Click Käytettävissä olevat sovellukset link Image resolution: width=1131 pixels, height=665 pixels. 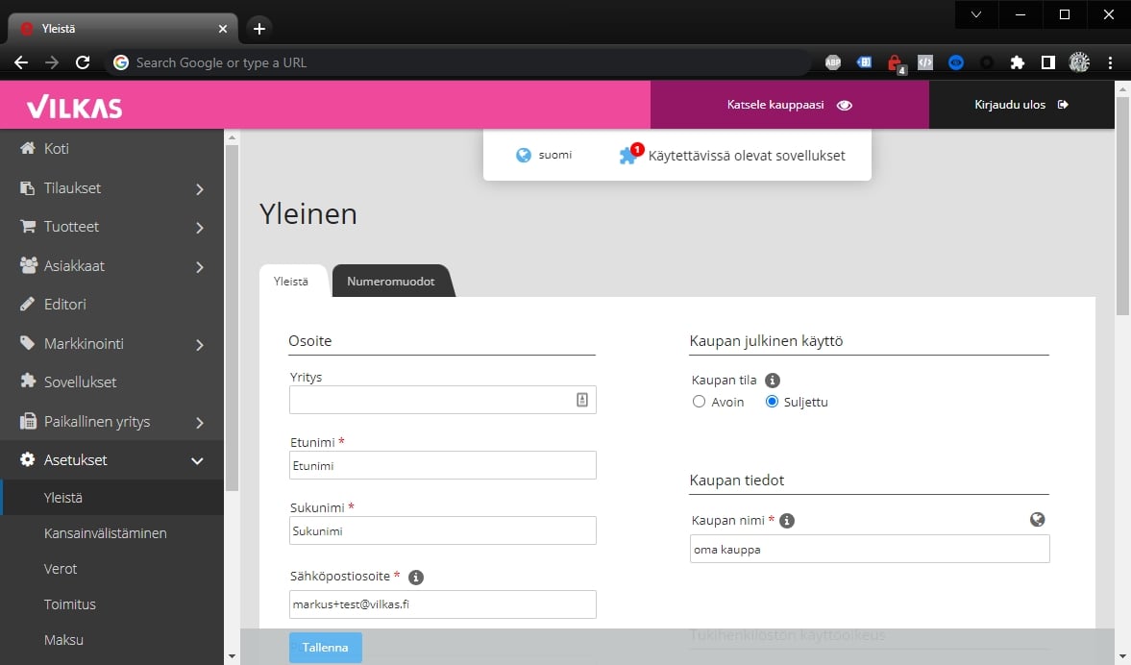click(747, 156)
